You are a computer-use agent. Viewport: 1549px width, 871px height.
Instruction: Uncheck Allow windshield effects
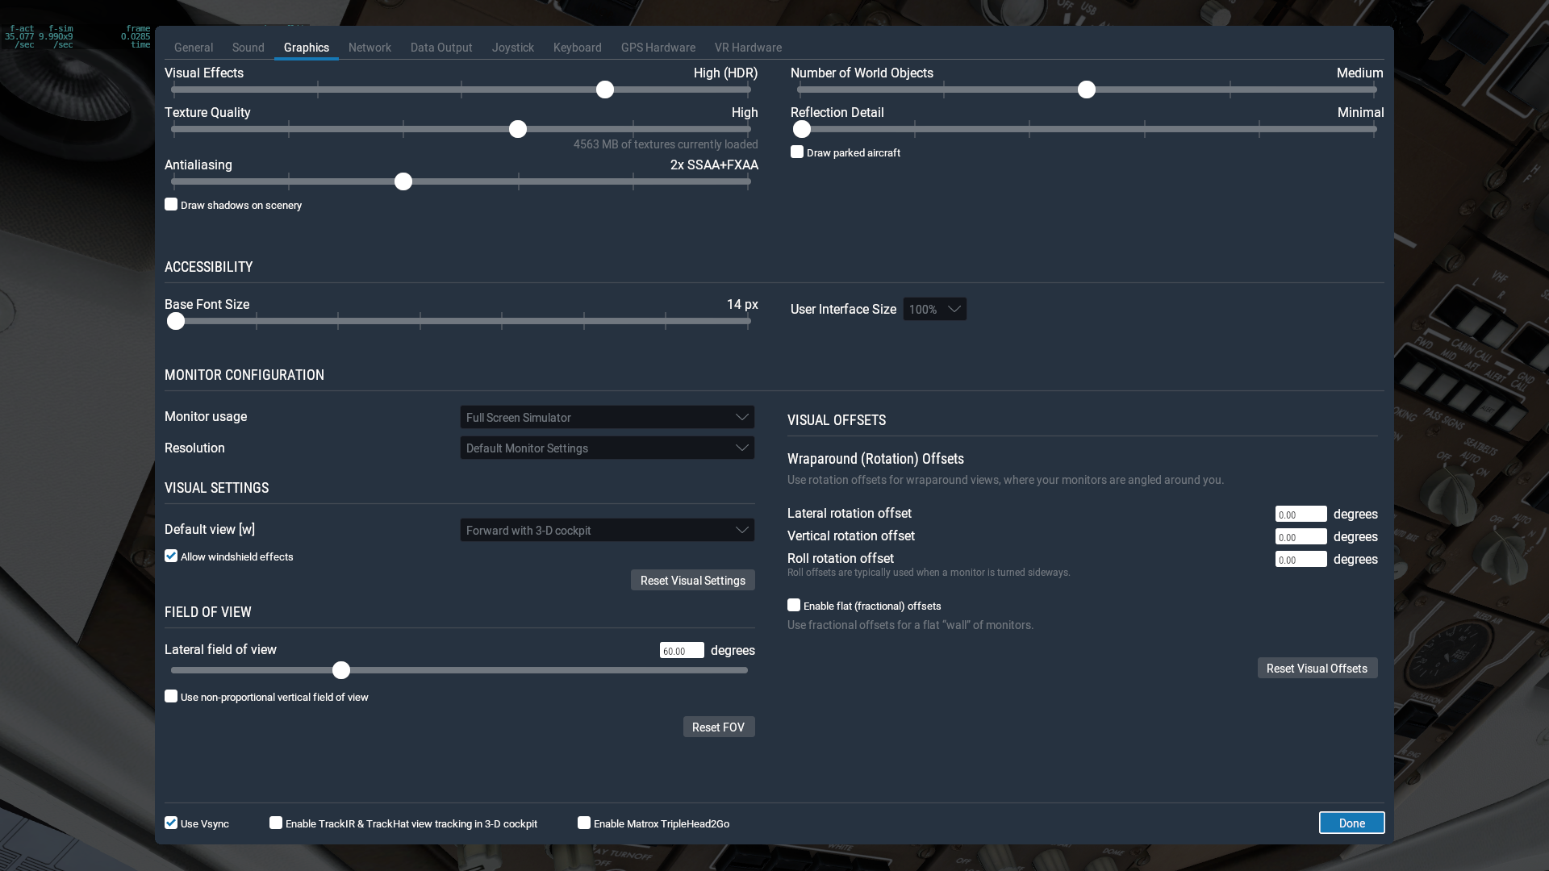[171, 556]
